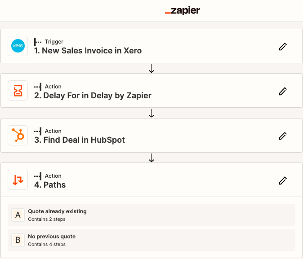Expand path A Quote already existing
The width and height of the screenshot is (303, 259).
57,211
